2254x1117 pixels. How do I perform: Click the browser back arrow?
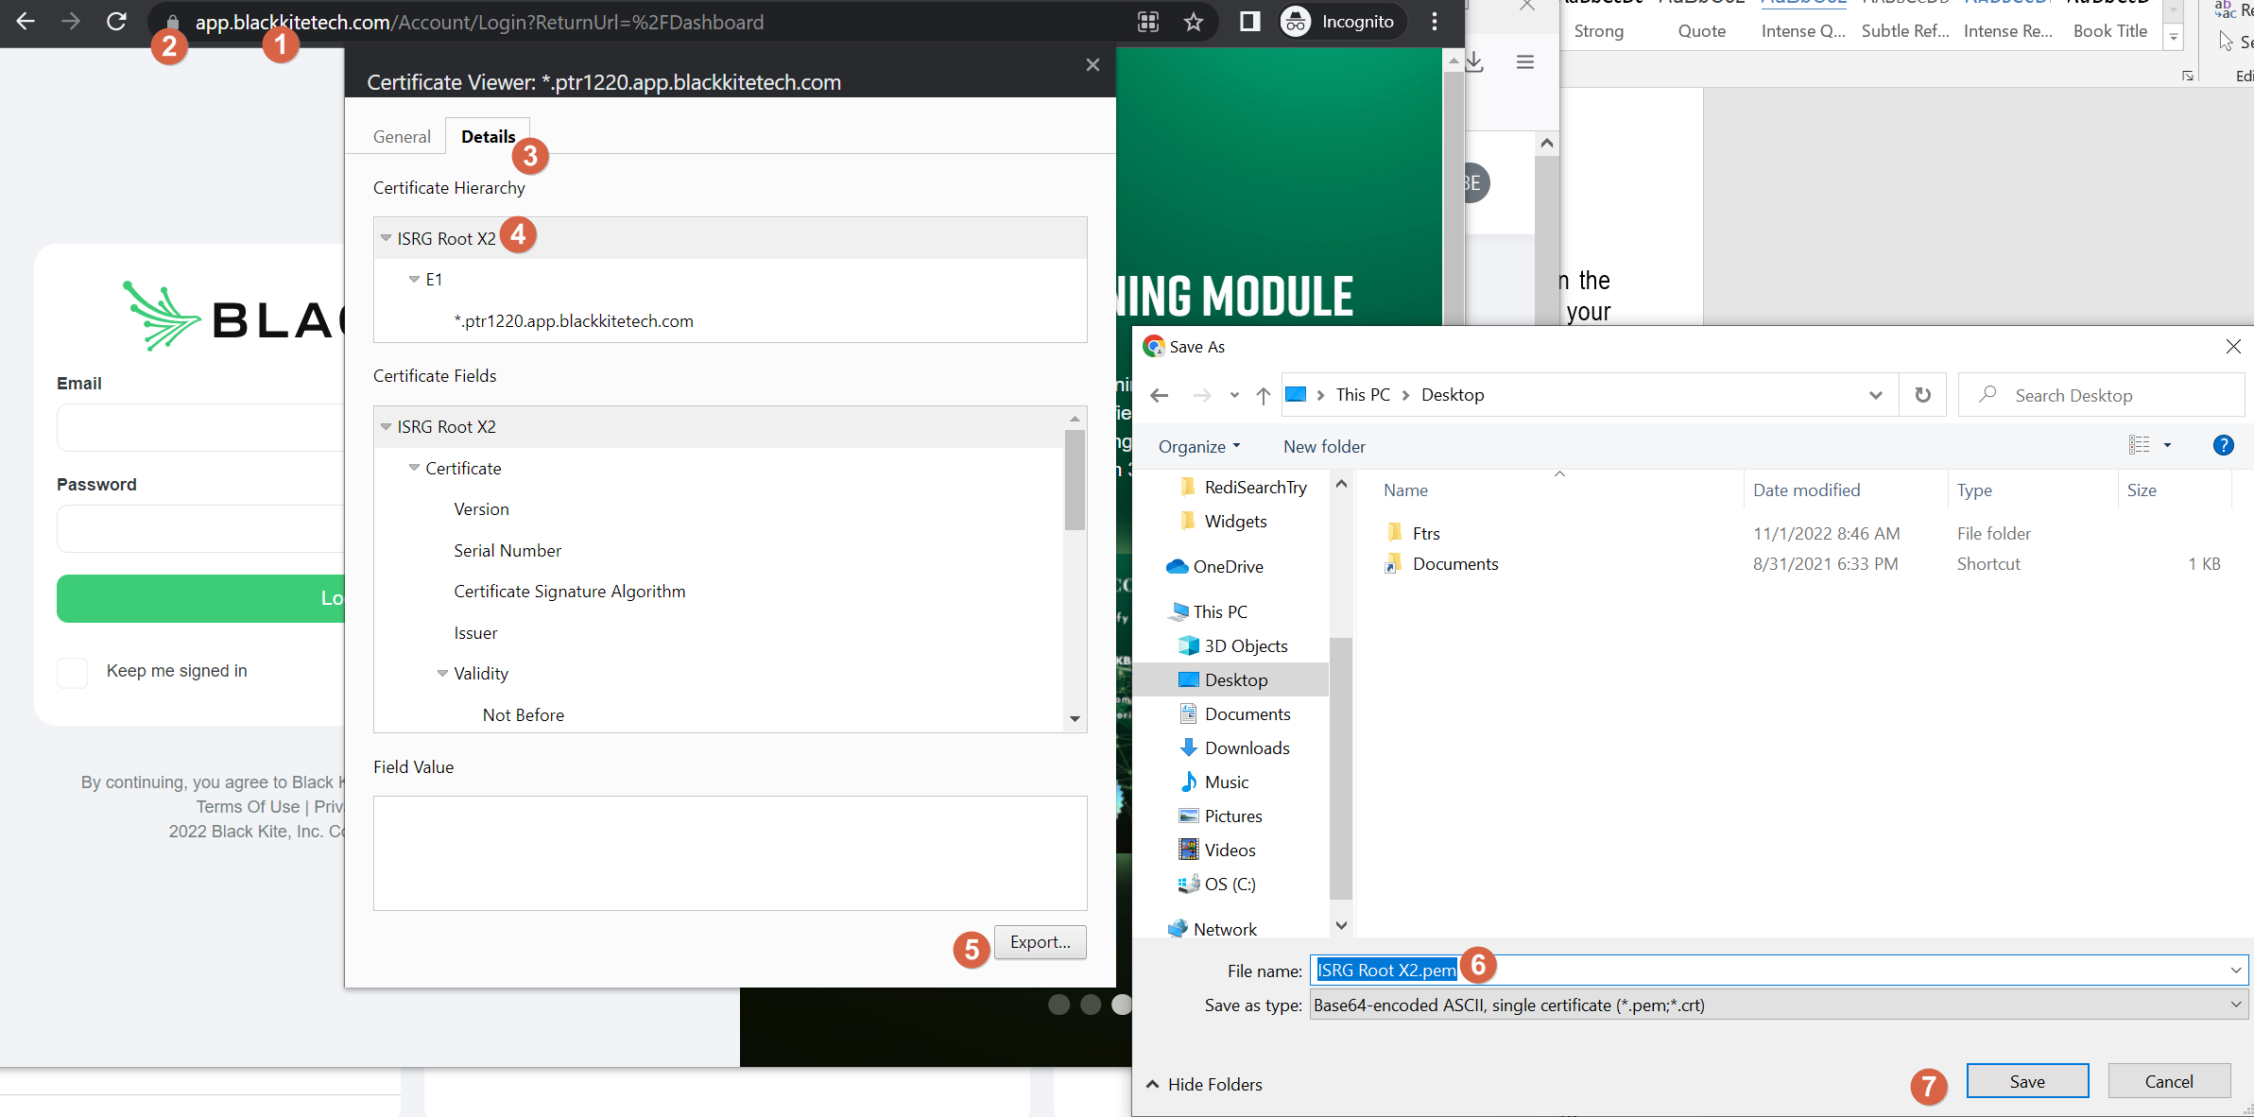pyautogui.click(x=26, y=21)
